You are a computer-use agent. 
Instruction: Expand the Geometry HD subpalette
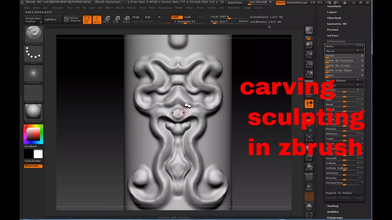[337, 24]
